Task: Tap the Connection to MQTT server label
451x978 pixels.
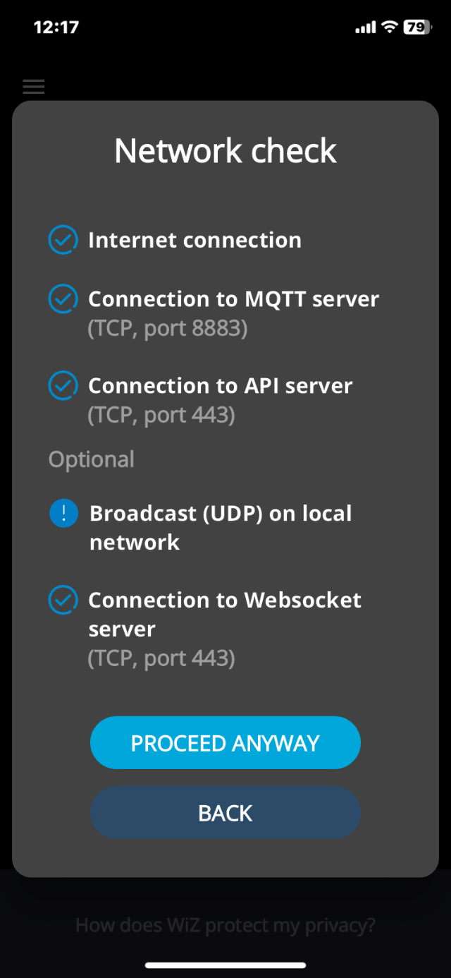Action: 233,299
